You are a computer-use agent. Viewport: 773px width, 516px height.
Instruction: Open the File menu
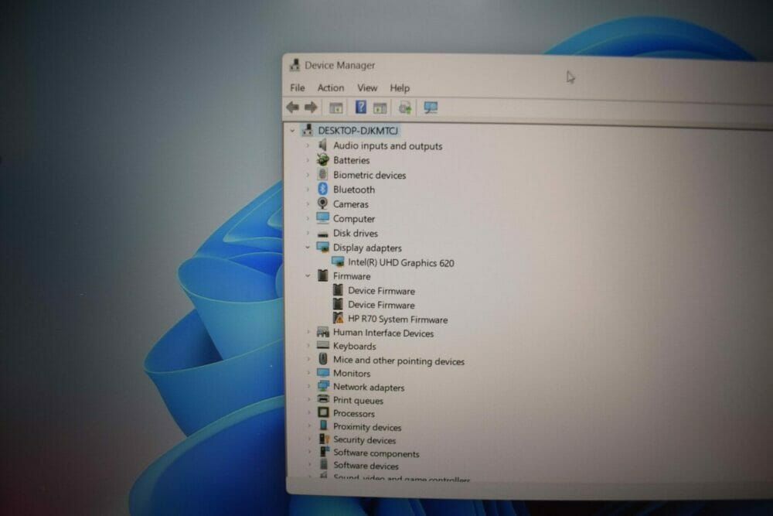point(298,88)
